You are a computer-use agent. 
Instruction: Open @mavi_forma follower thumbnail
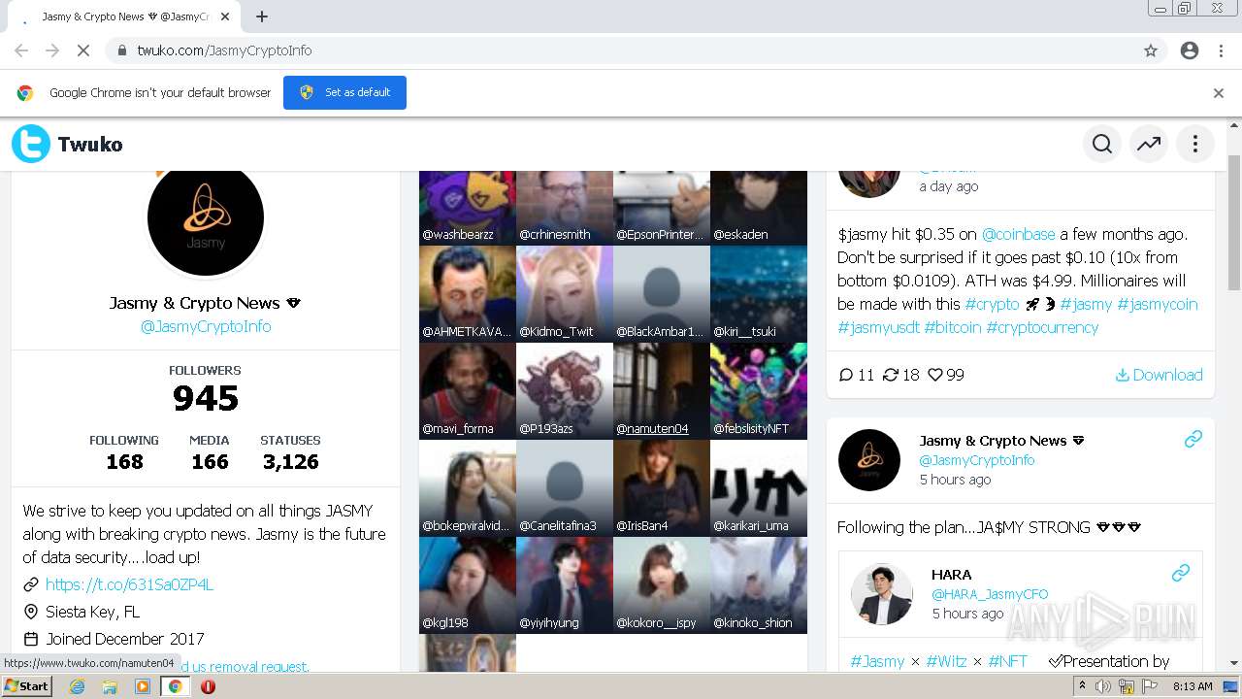tap(468, 390)
